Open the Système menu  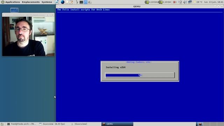[x=47, y=2]
